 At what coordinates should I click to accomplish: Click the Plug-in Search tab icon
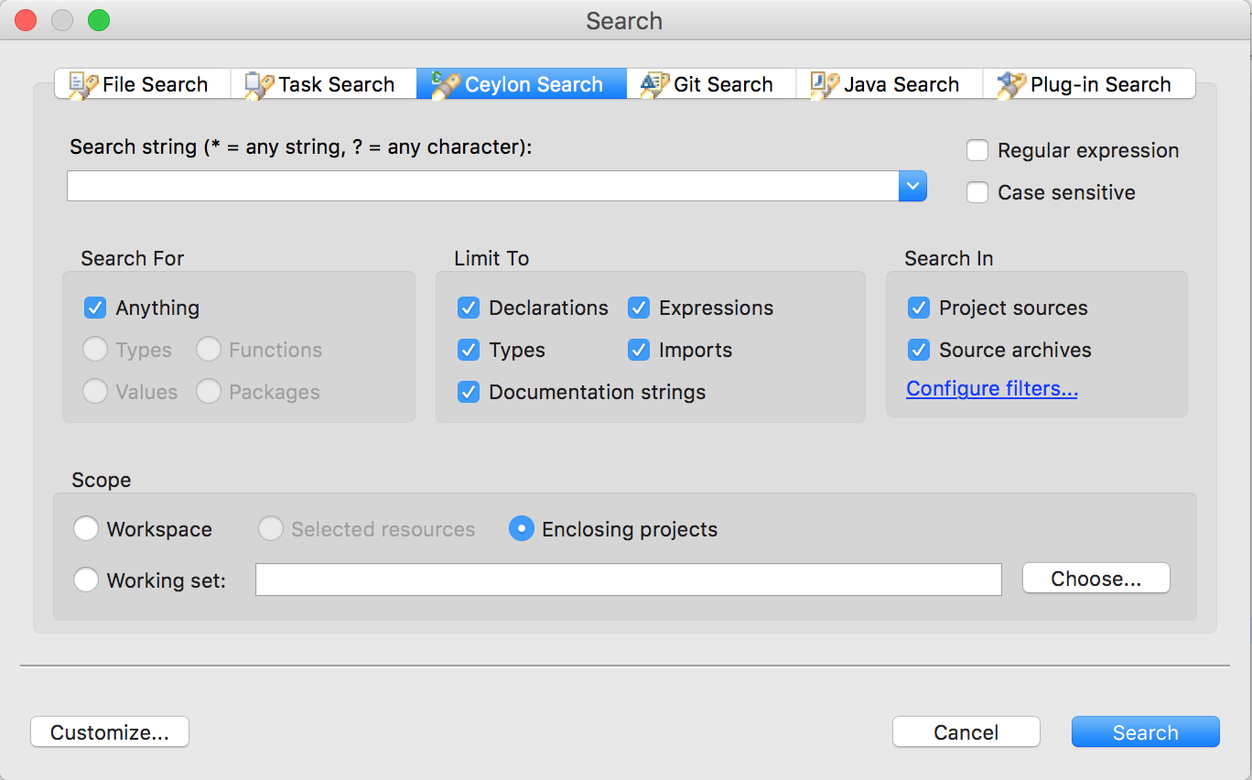[x=1011, y=84]
